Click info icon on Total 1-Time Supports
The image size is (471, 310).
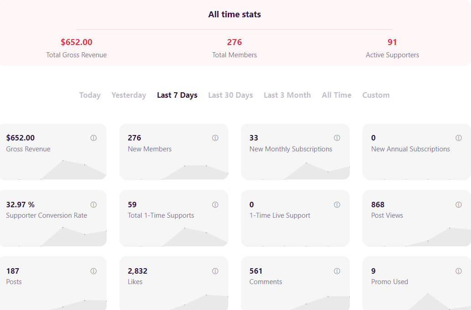point(215,205)
